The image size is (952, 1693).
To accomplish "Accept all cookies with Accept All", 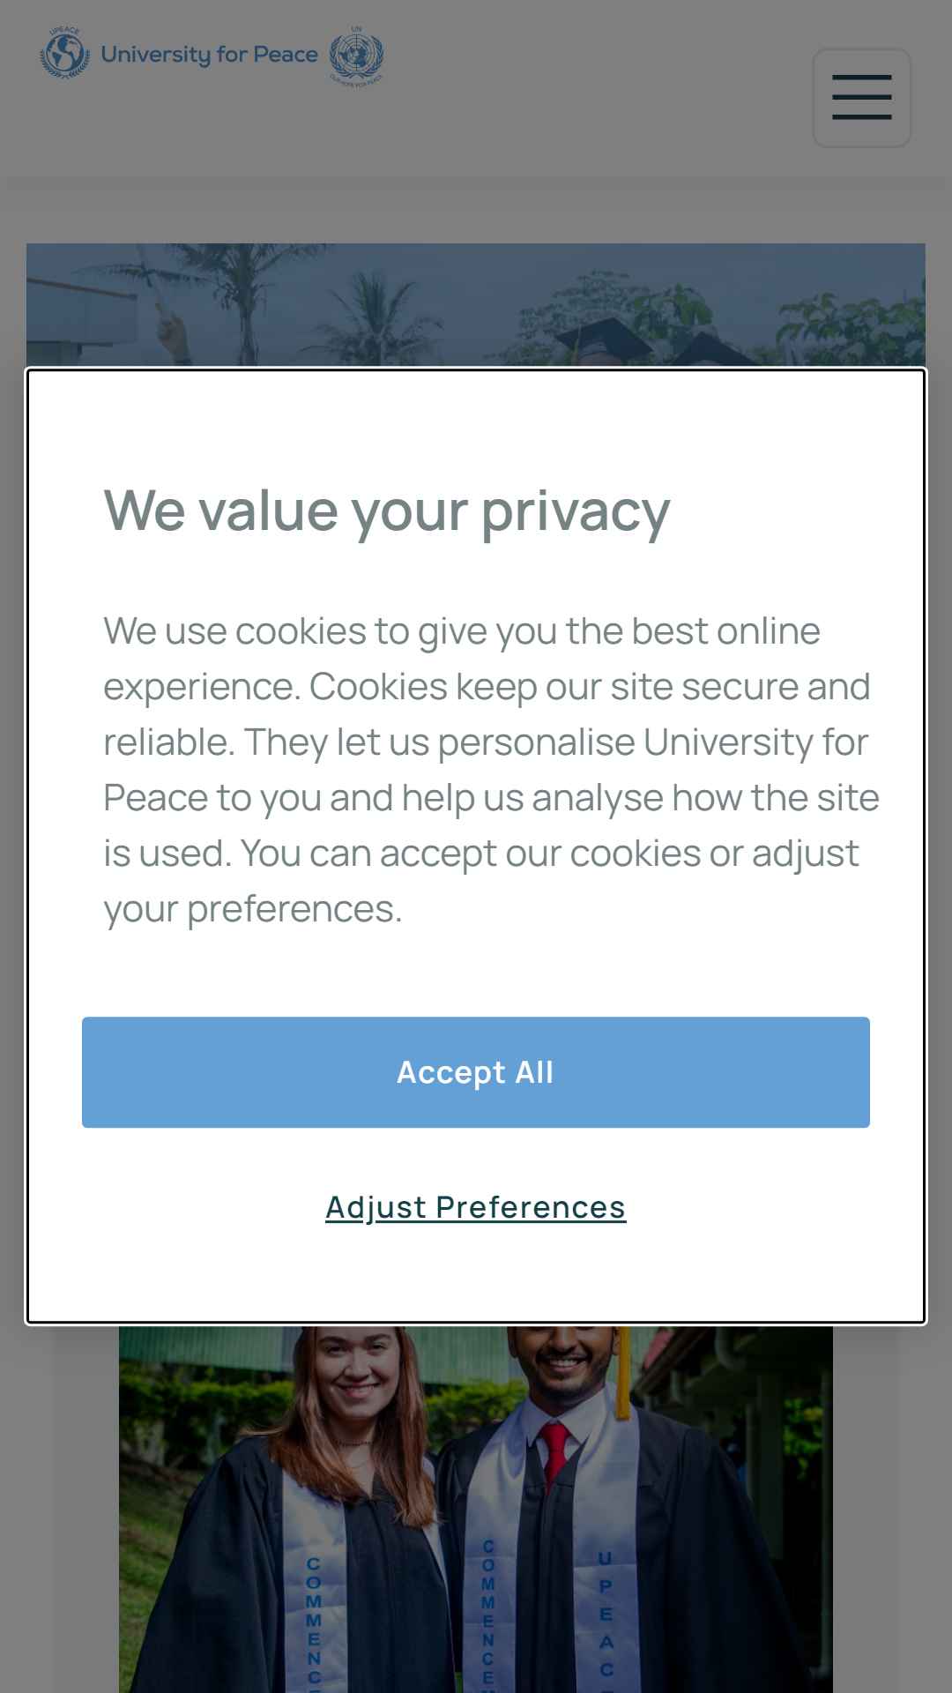I will point(476,1071).
